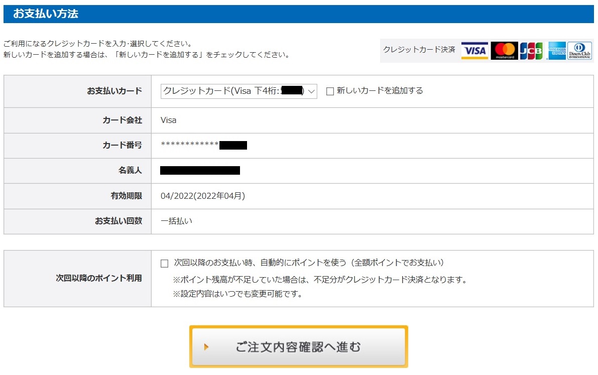Screen dimensions: 598x375
Task: Click the masked card number asterisks
Action: tap(190, 145)
